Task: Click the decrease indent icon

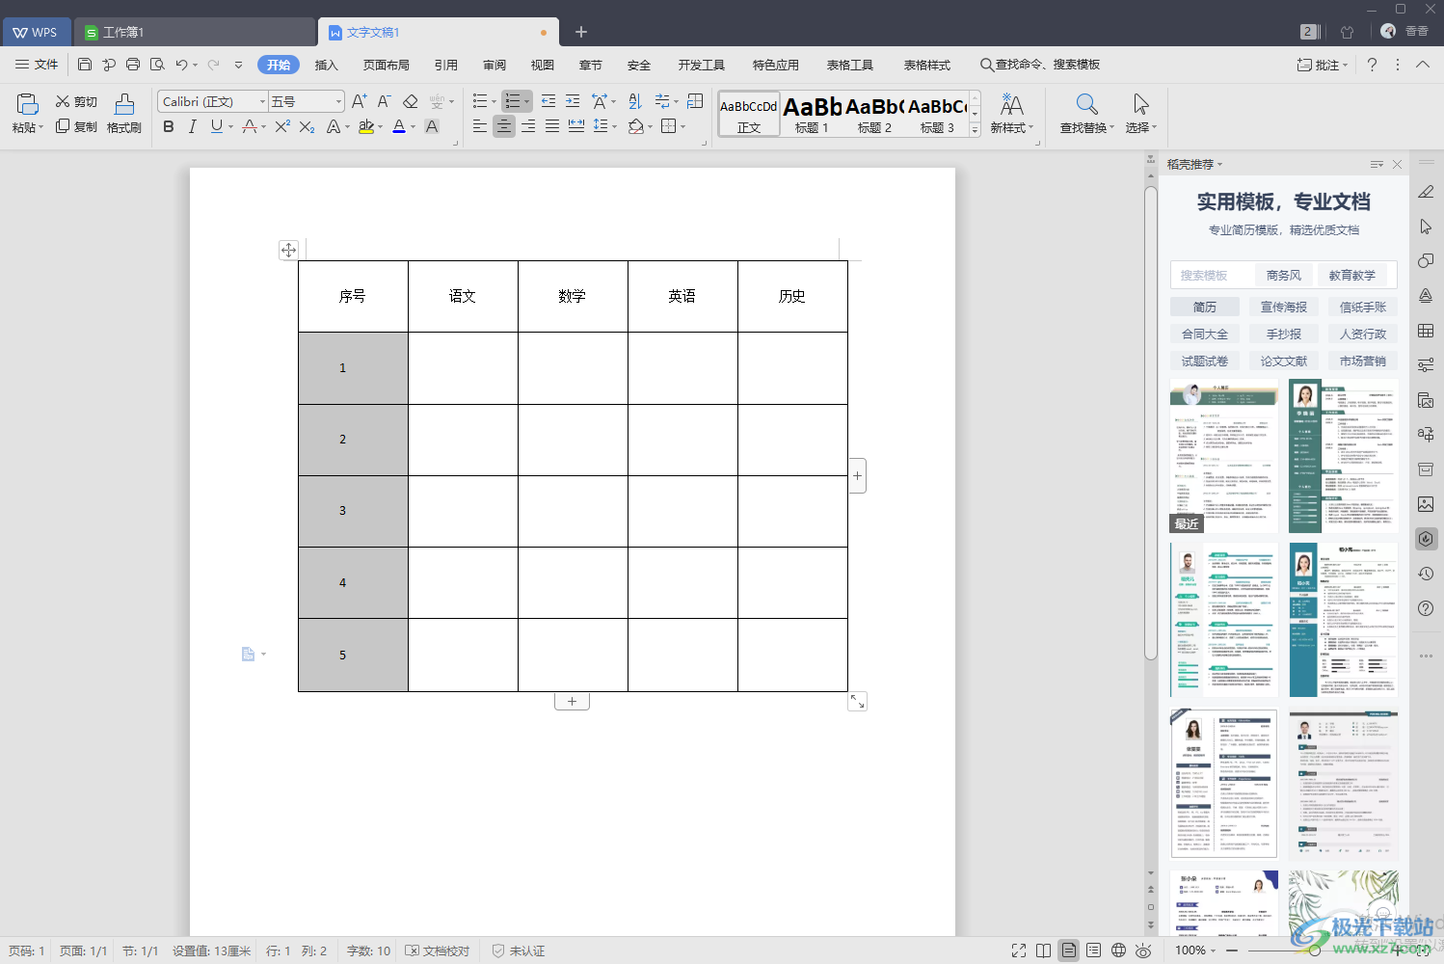Action: 548,101
